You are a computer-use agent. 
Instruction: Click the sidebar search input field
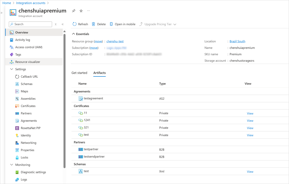pos(31,24)
